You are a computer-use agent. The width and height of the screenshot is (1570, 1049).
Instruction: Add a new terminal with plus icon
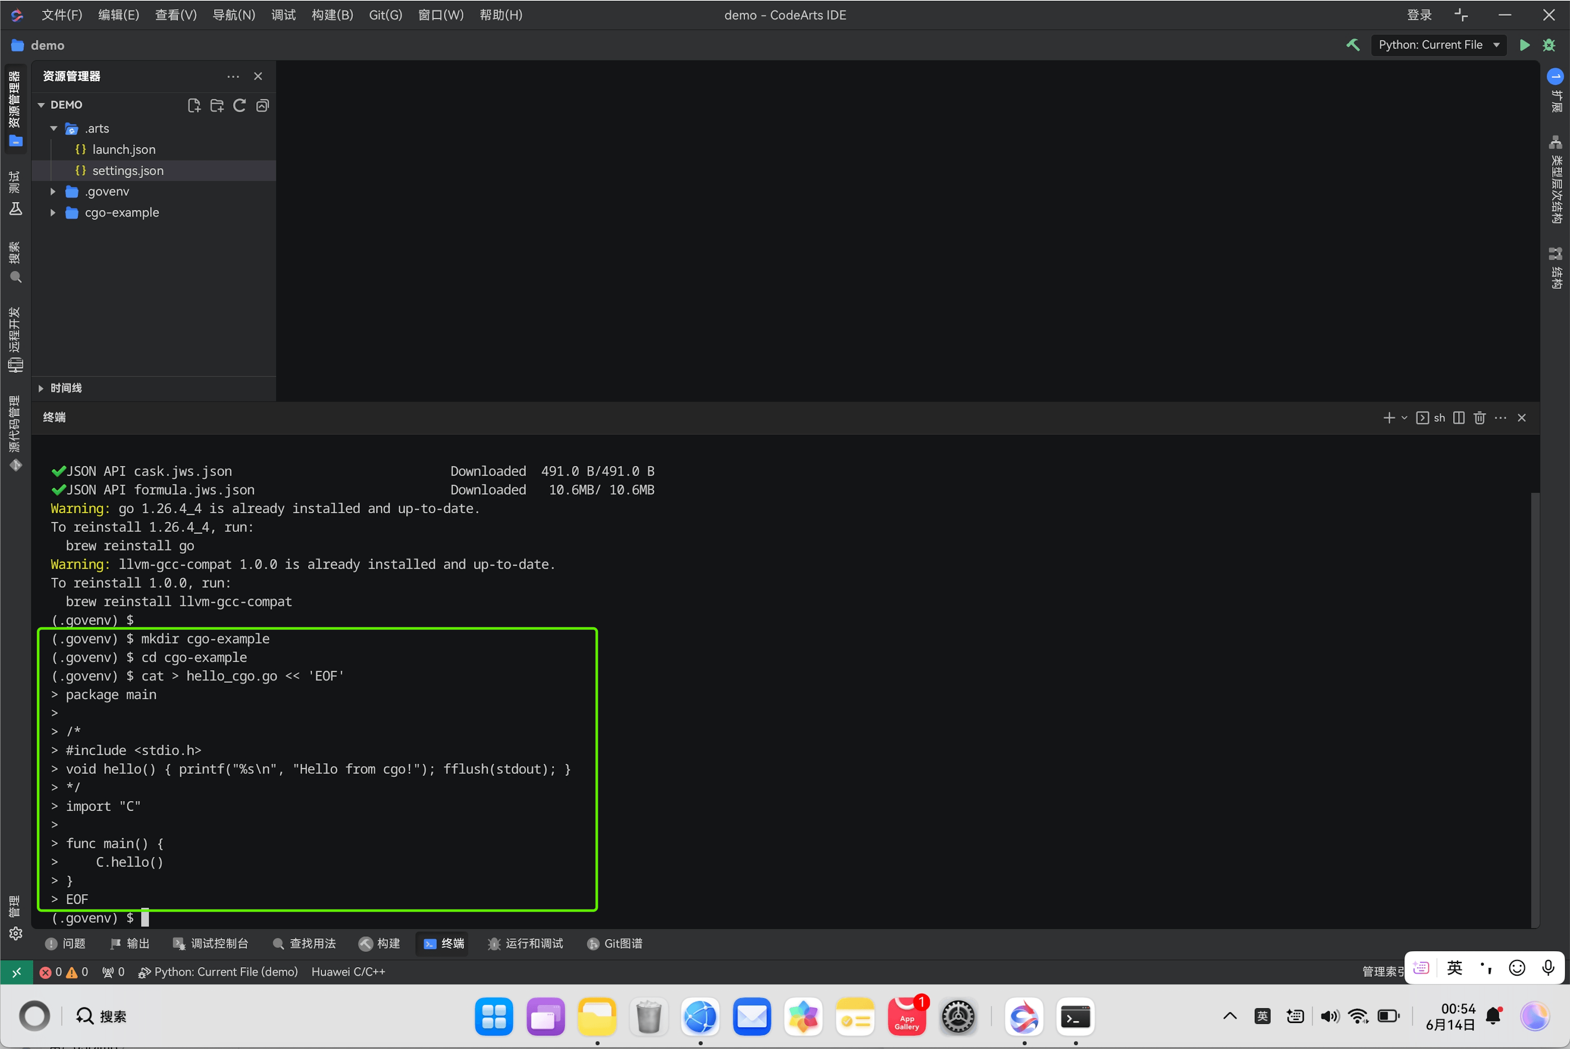1389,417
